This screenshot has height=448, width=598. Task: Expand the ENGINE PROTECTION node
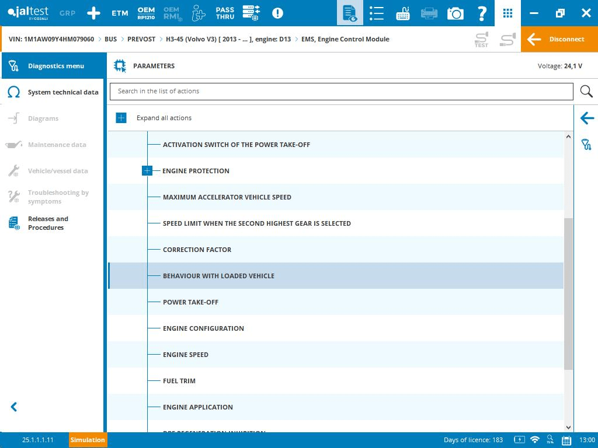(147, 171)
